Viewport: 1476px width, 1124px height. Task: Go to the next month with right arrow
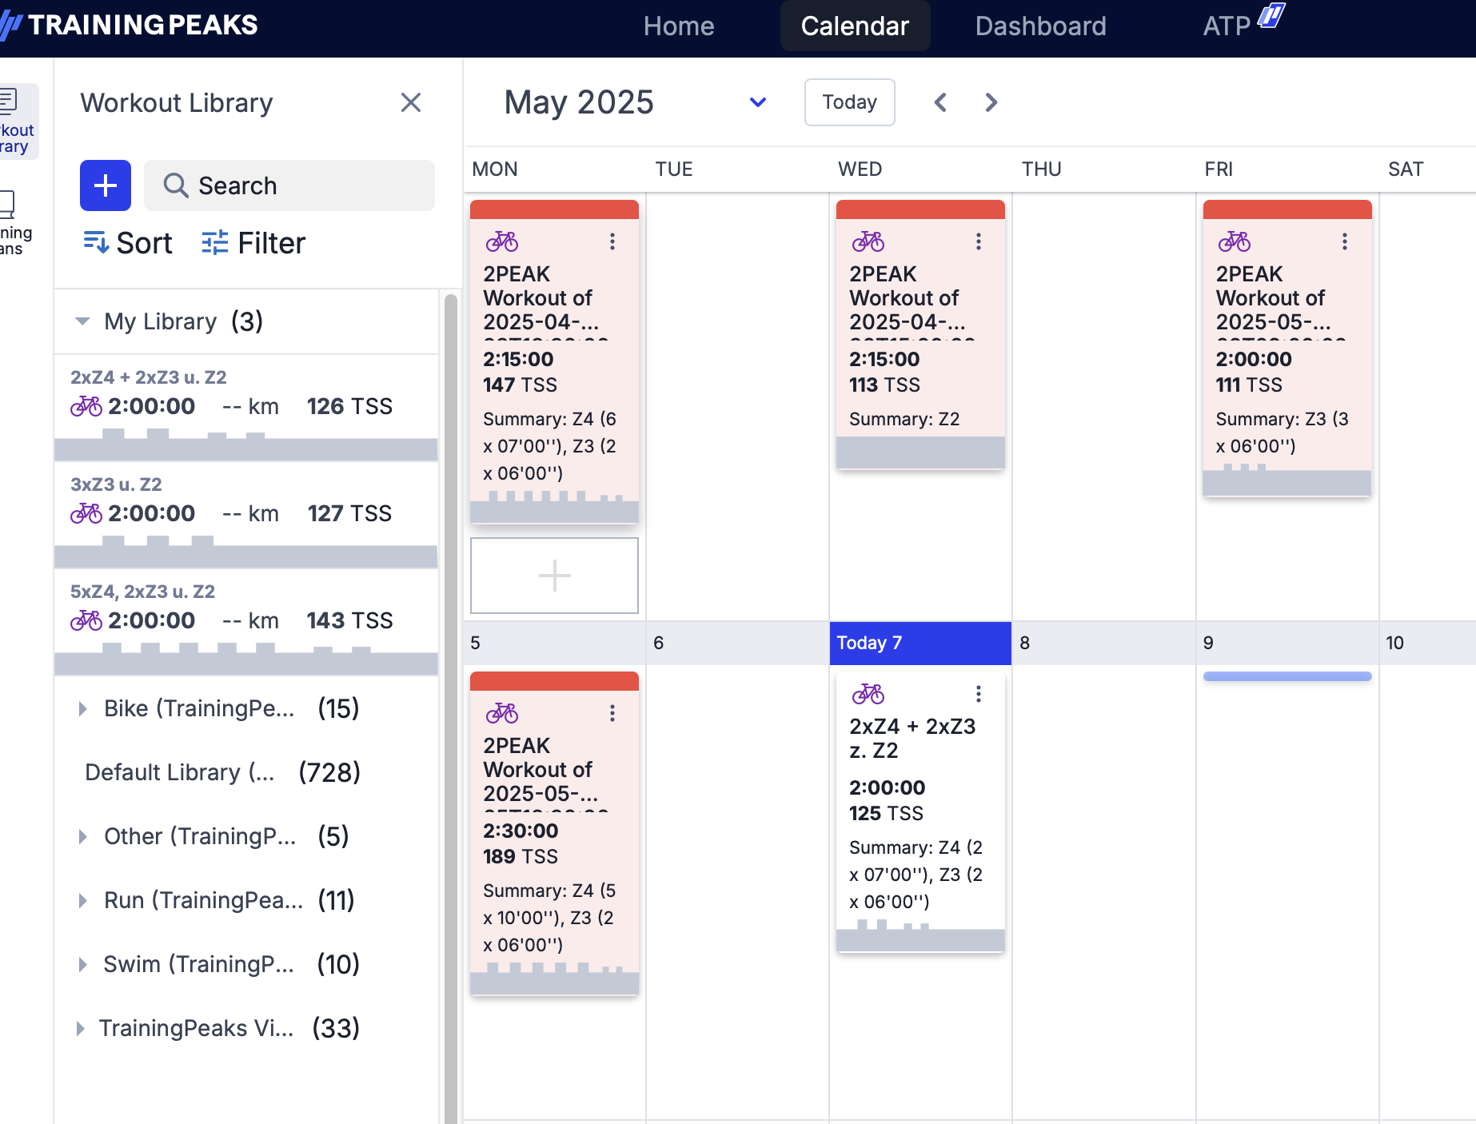(991, 102)
